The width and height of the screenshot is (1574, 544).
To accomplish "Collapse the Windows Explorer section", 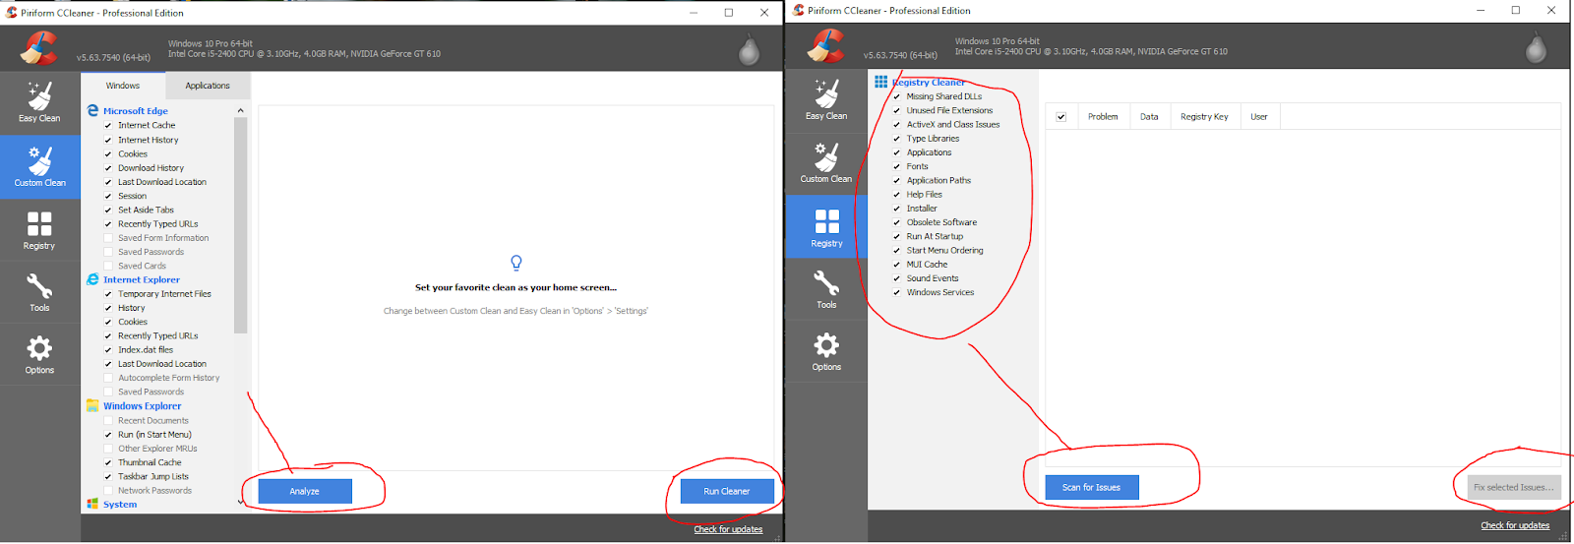I will pyautogui.click(x=143, y=405).
